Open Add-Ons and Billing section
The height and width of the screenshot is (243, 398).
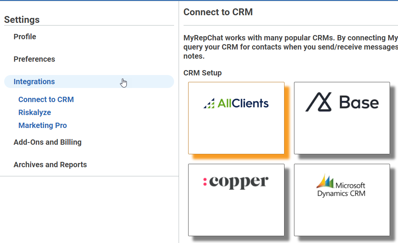tap(48, 142)
